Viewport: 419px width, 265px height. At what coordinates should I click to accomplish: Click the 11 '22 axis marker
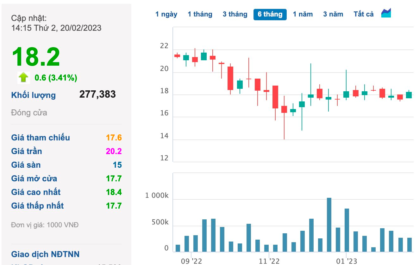click(x=269, y=261)
